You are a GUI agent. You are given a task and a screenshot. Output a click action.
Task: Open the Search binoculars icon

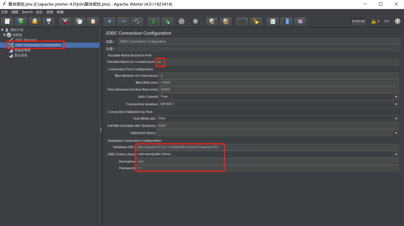242,21
